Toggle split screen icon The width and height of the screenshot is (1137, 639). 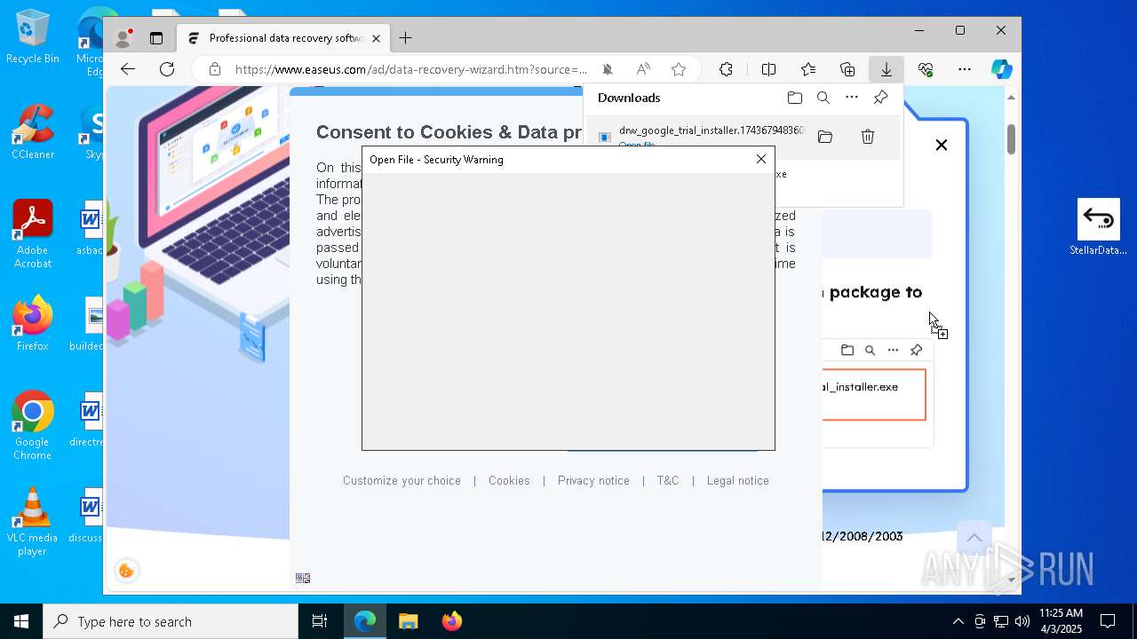point(769,69)
